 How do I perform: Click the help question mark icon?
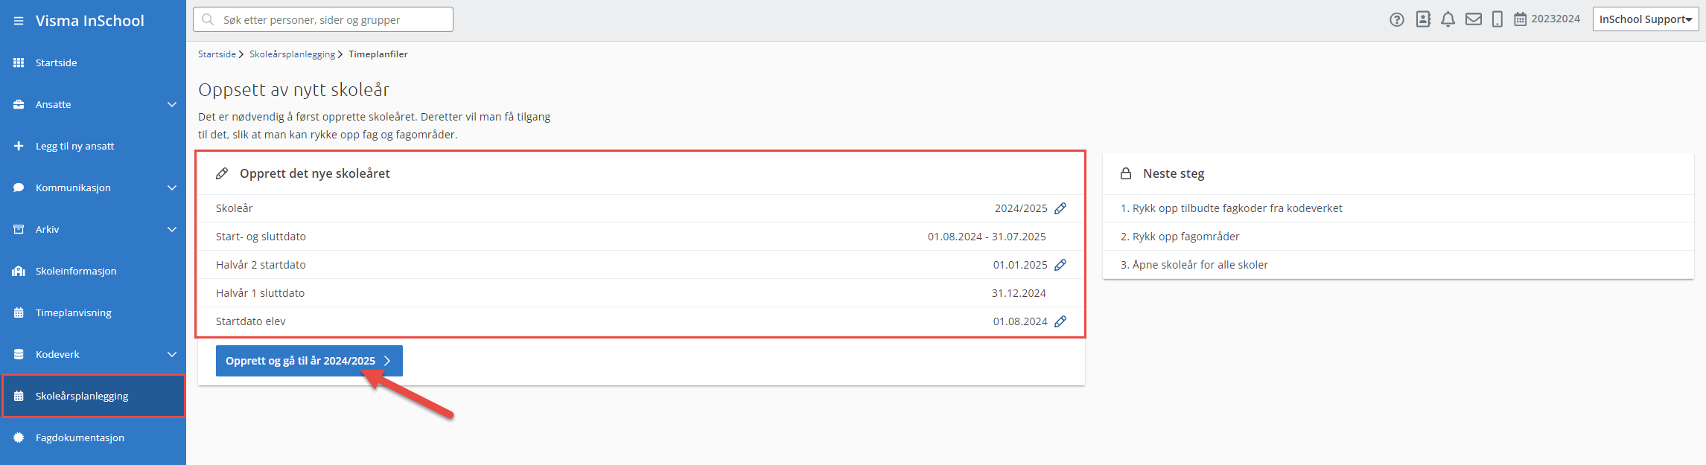(1397, 20)
